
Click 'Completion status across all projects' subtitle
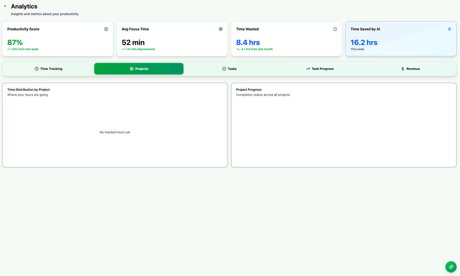click(x=263, y=95)
